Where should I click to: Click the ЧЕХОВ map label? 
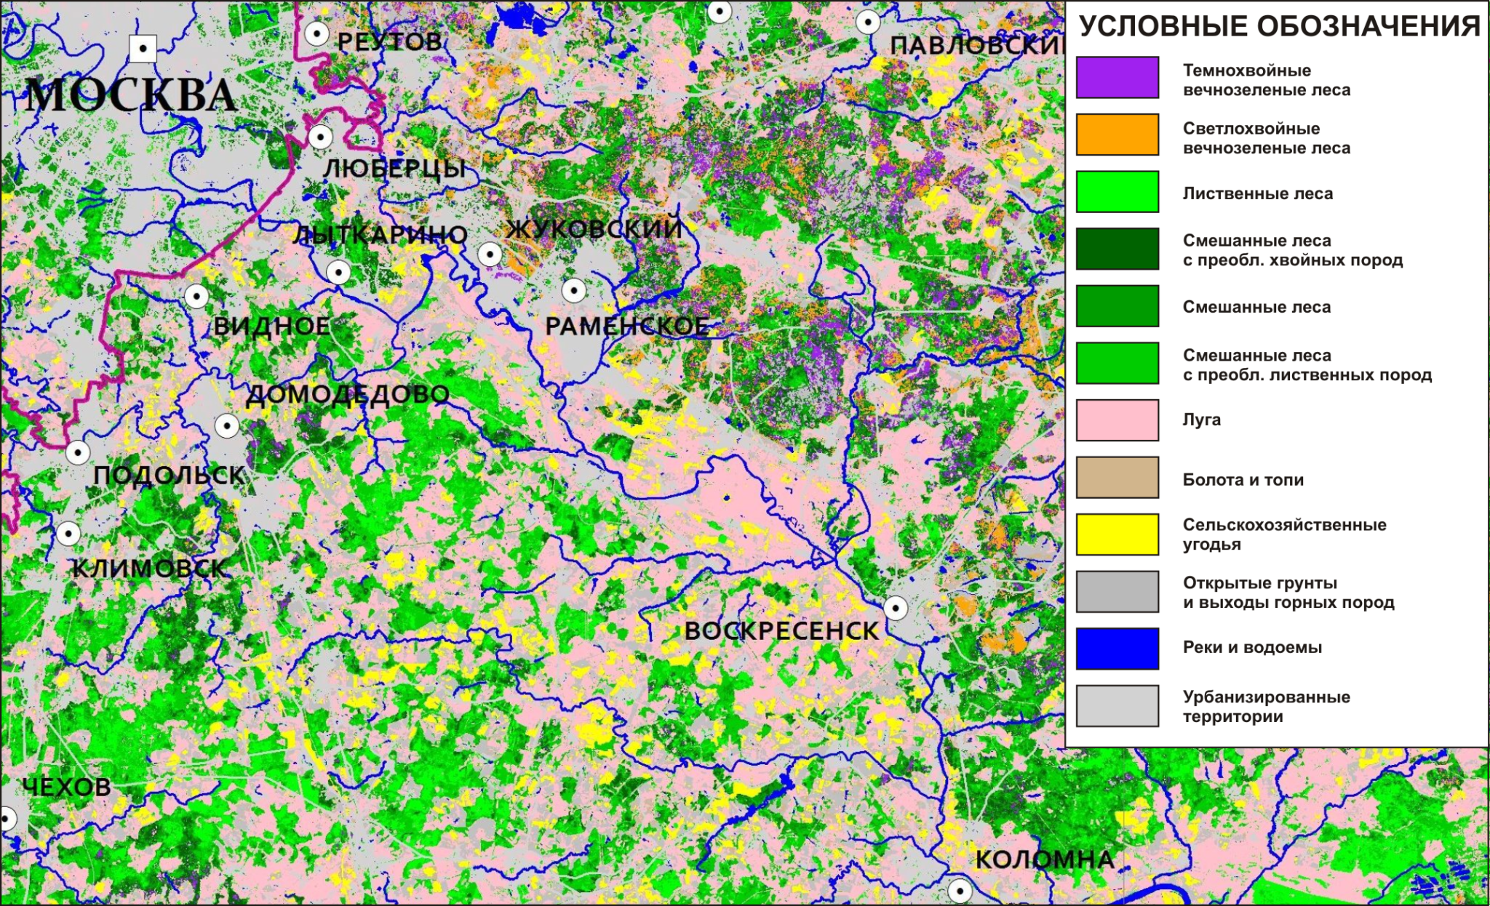(x=66, y=787)
